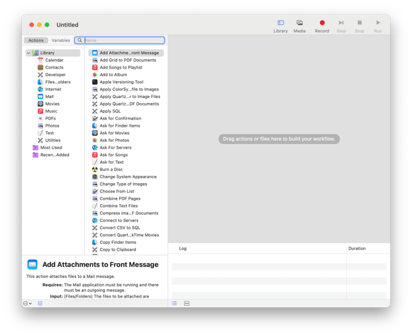Open the Media browser
The image size is (412, 336).
coord(299,26)
